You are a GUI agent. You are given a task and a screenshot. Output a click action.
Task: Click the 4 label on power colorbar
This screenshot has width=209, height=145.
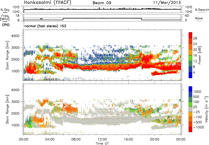[x=194, y=72]
